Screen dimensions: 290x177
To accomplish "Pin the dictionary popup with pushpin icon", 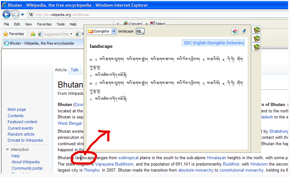I will [244, 31].
